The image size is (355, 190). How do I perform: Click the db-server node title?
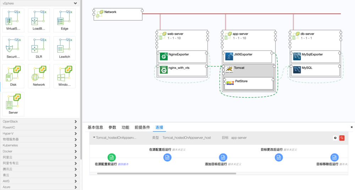point(307,34)
